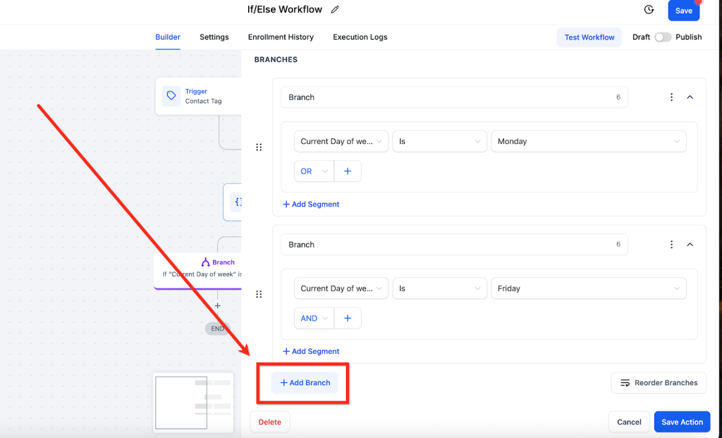Screen dimensions: 722x438
Task: Collapse the first Branch section
Action: point(690,97)
